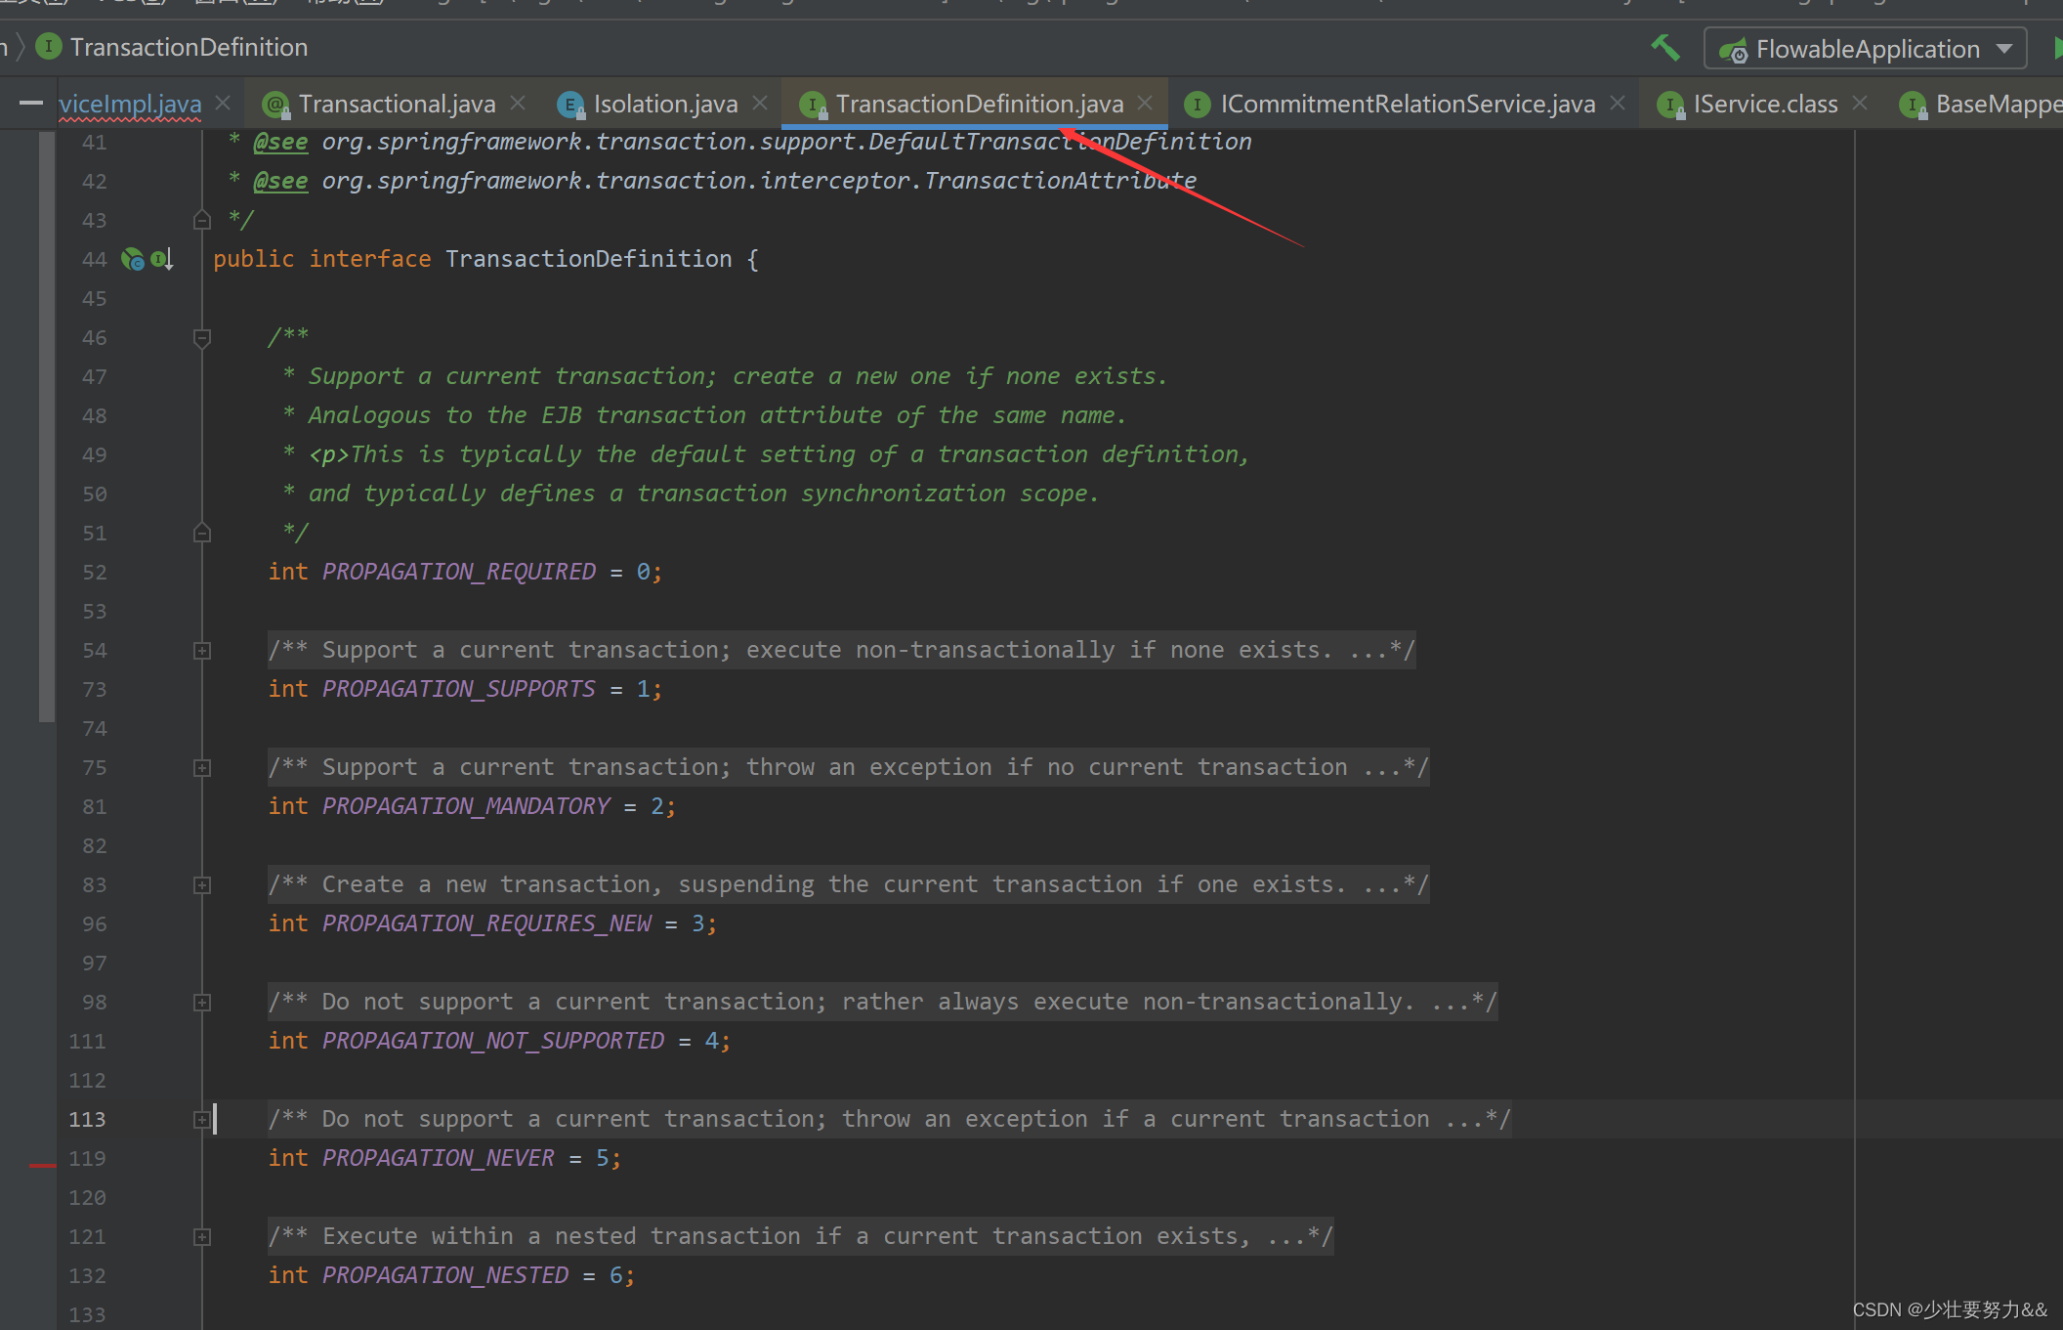Click the fold end marker on line 51
Viewport: 2063px width, 1330px height.
202,533
